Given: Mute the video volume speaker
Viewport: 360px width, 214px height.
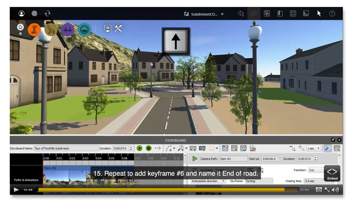Looking at the screenshot, I should pyautogui.click(x=335, y=190).
